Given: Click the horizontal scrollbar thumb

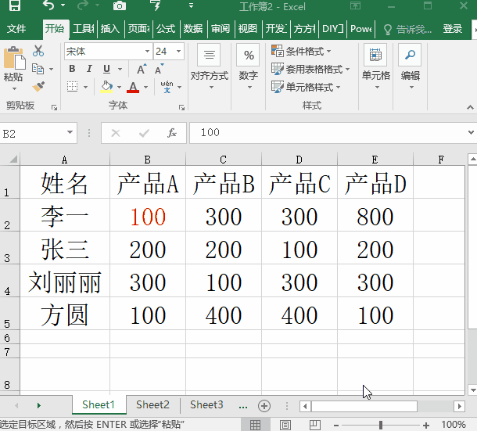Looking at the screenshot, I should pos(364,406).
